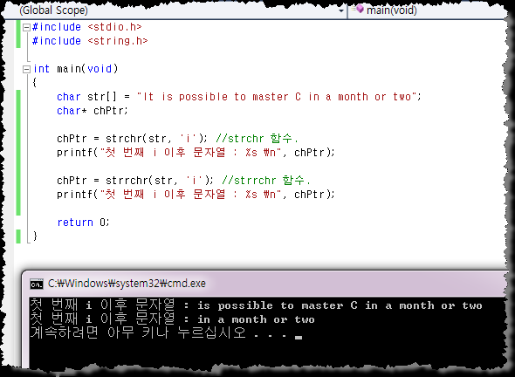
Task: Click the first printf statement
Action: tap(196, 153)
